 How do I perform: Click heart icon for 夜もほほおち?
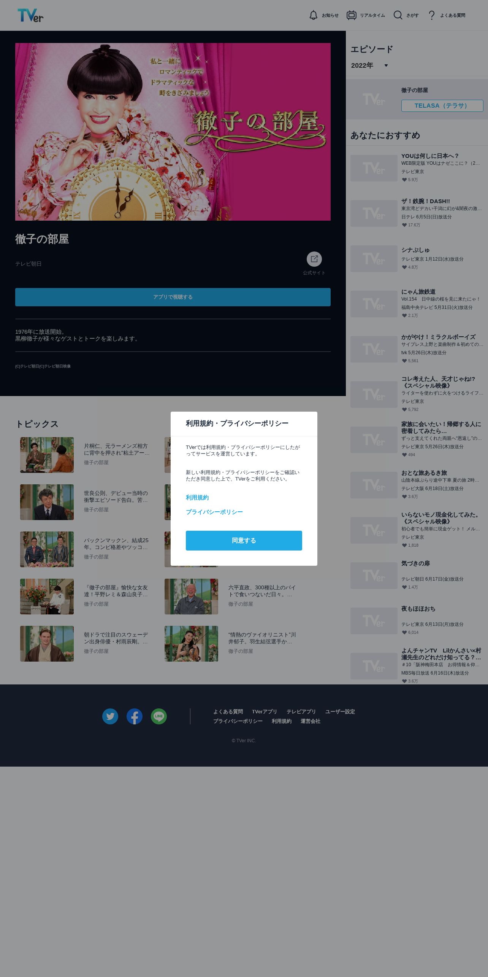coord(404,633)
